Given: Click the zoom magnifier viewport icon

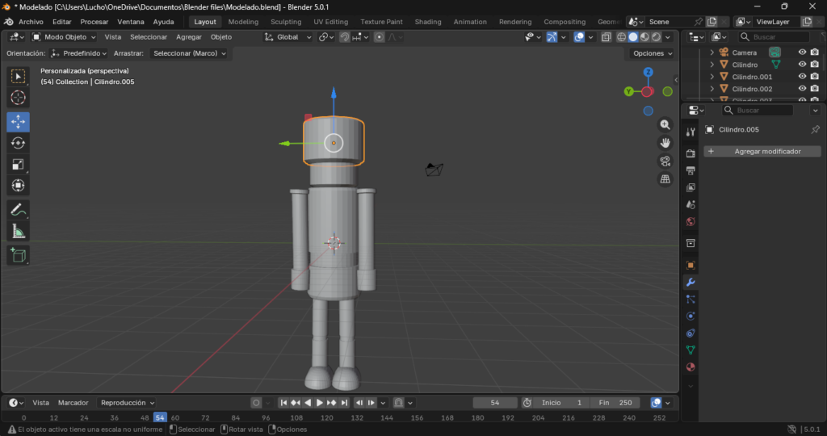Looking at the screenshot, I should pyautogui.click(x=665, y=125).
